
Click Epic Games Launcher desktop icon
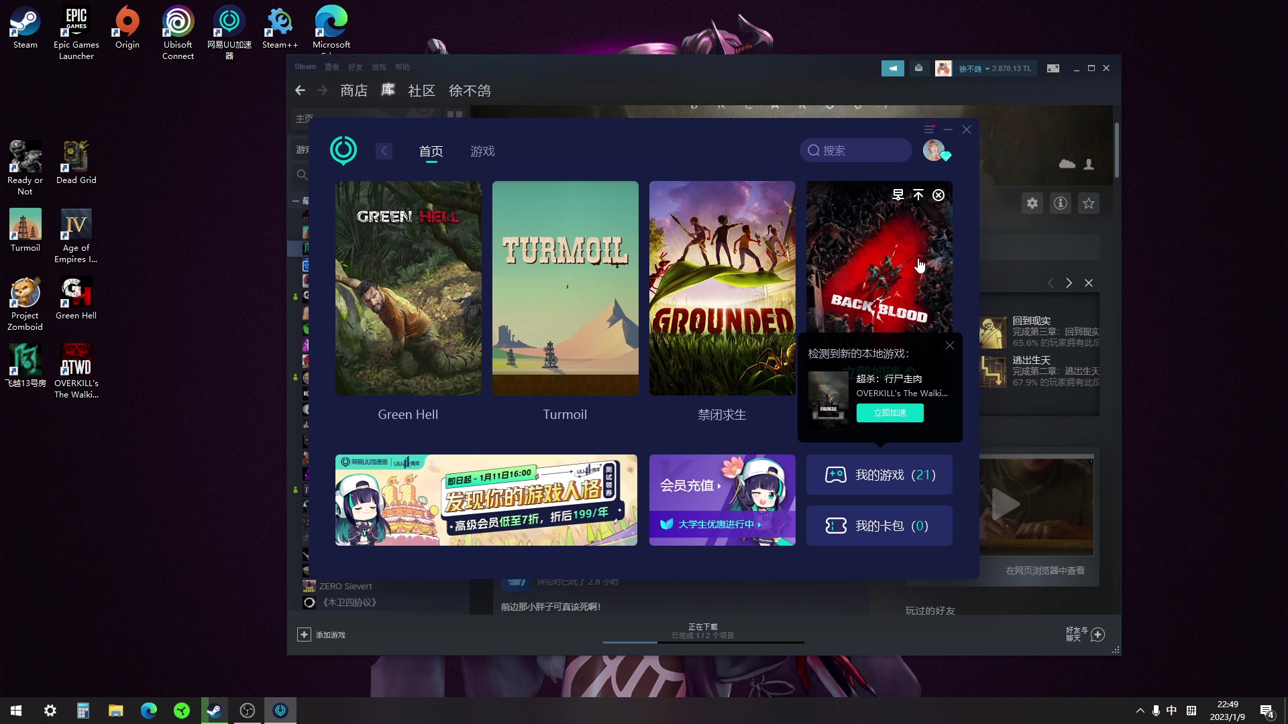pos(76,34)
